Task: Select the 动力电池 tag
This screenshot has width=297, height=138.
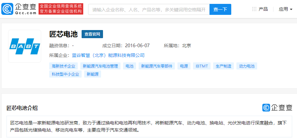Action: (247, 66)
